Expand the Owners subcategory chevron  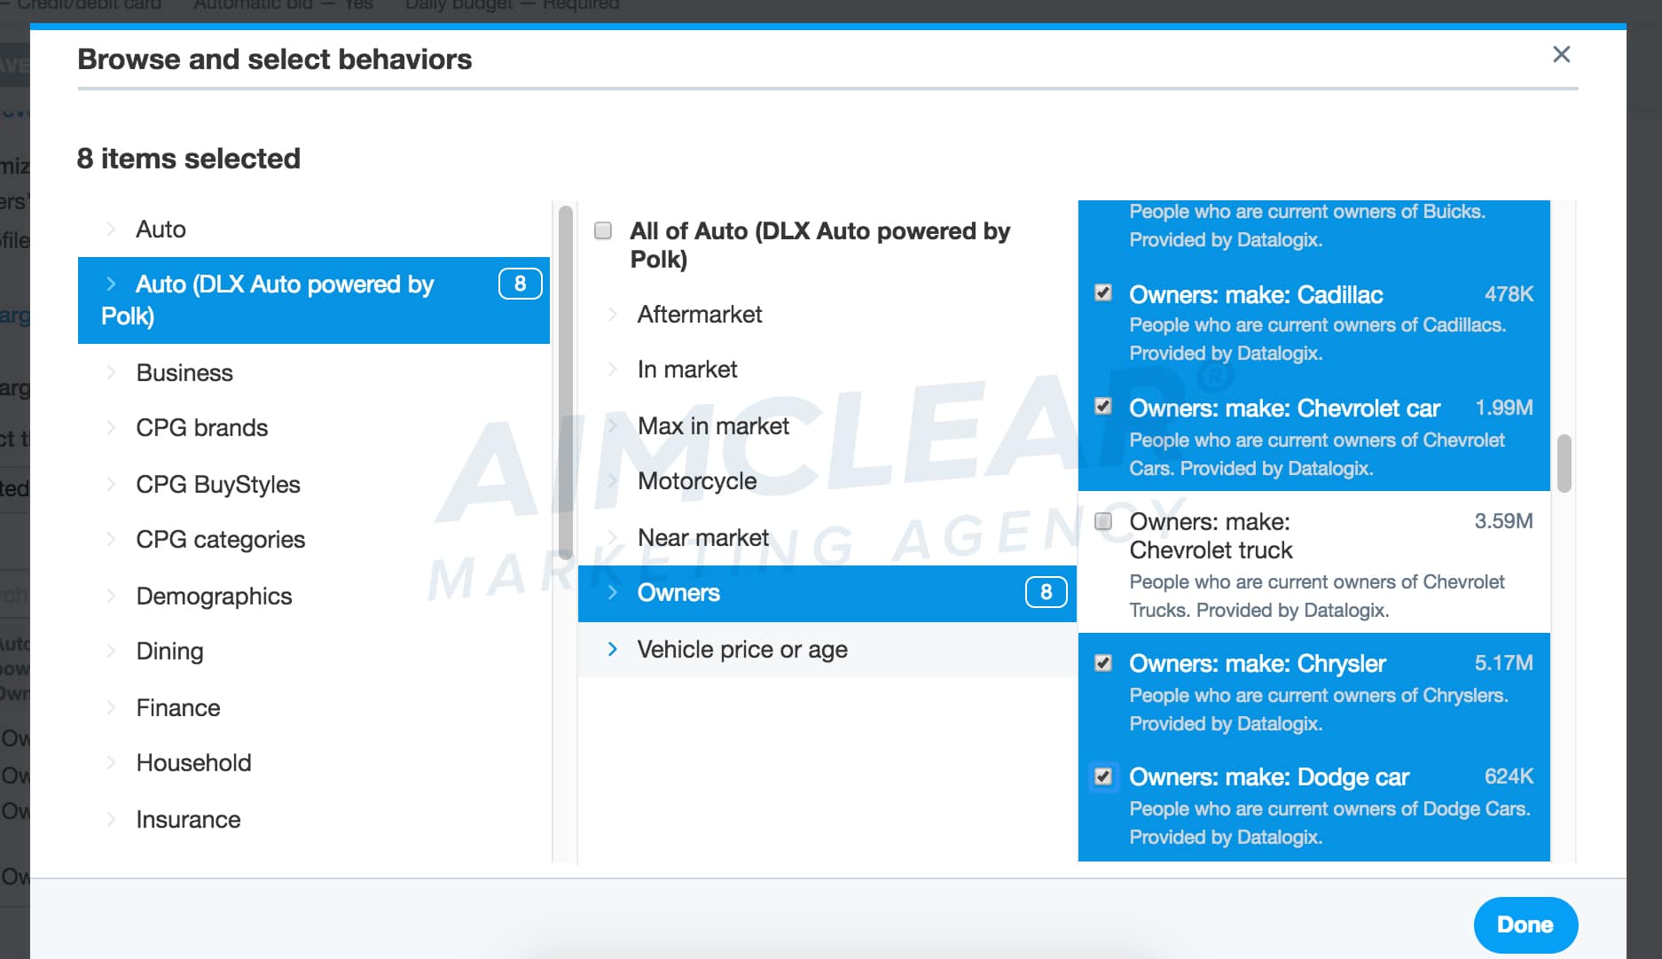612,593
